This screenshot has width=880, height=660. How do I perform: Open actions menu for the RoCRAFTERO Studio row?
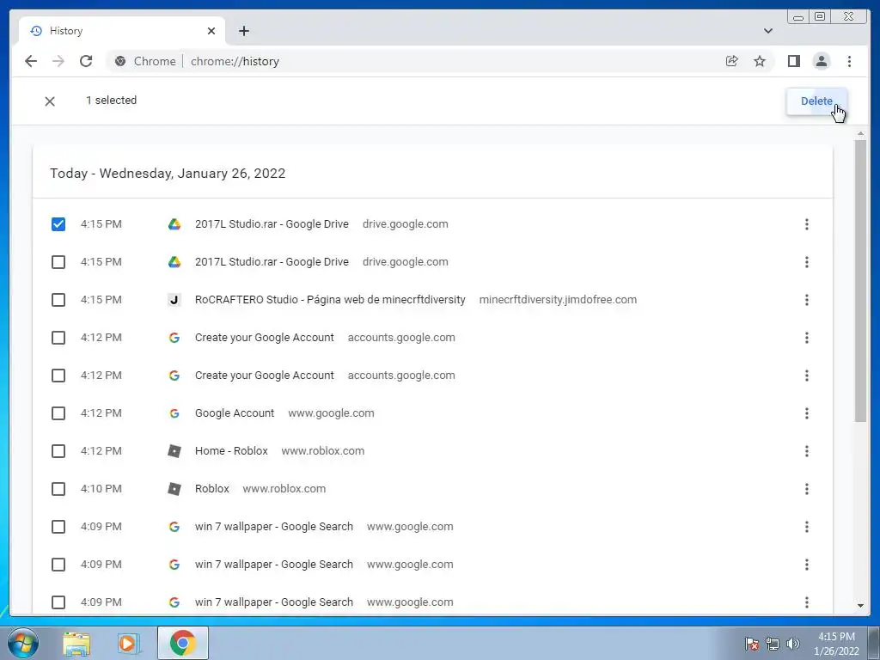click(x=806, y=300)
